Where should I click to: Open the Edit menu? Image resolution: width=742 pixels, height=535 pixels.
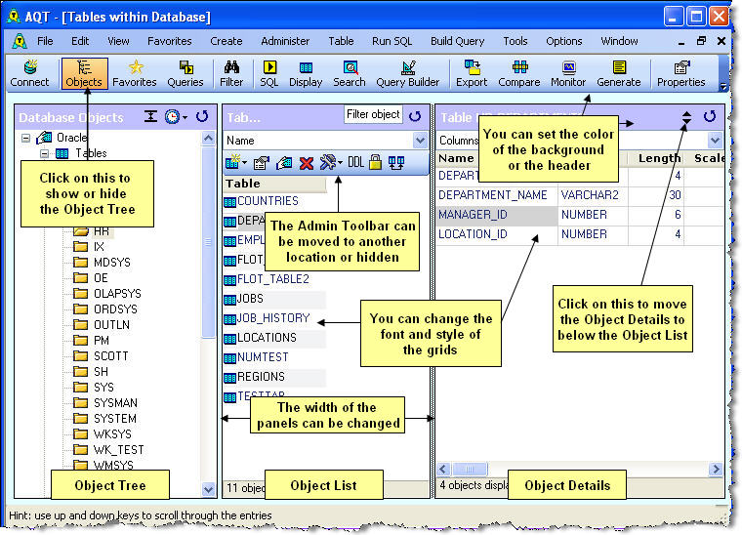[x=80, y=41]
